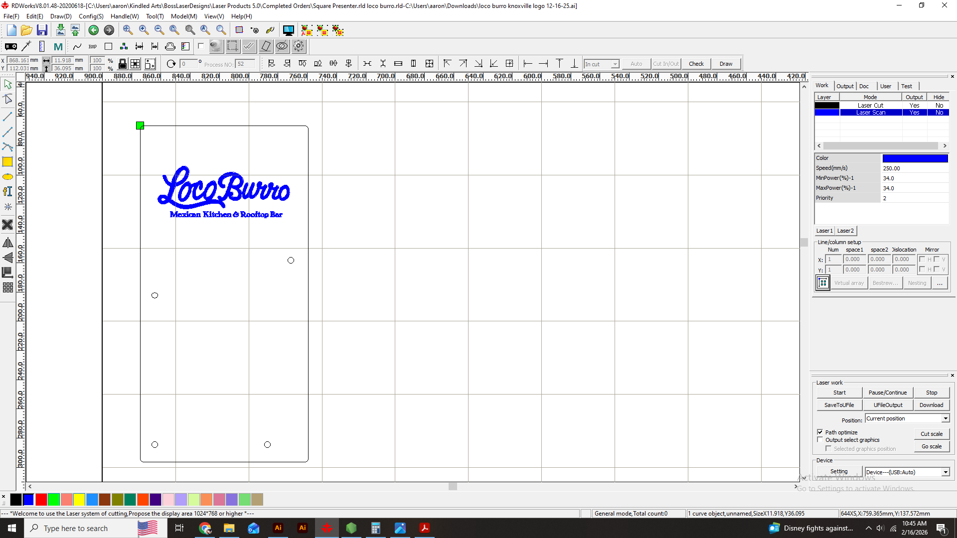957x538 pixels.
Task: Click the Save file icon
Action: (42, 30)
